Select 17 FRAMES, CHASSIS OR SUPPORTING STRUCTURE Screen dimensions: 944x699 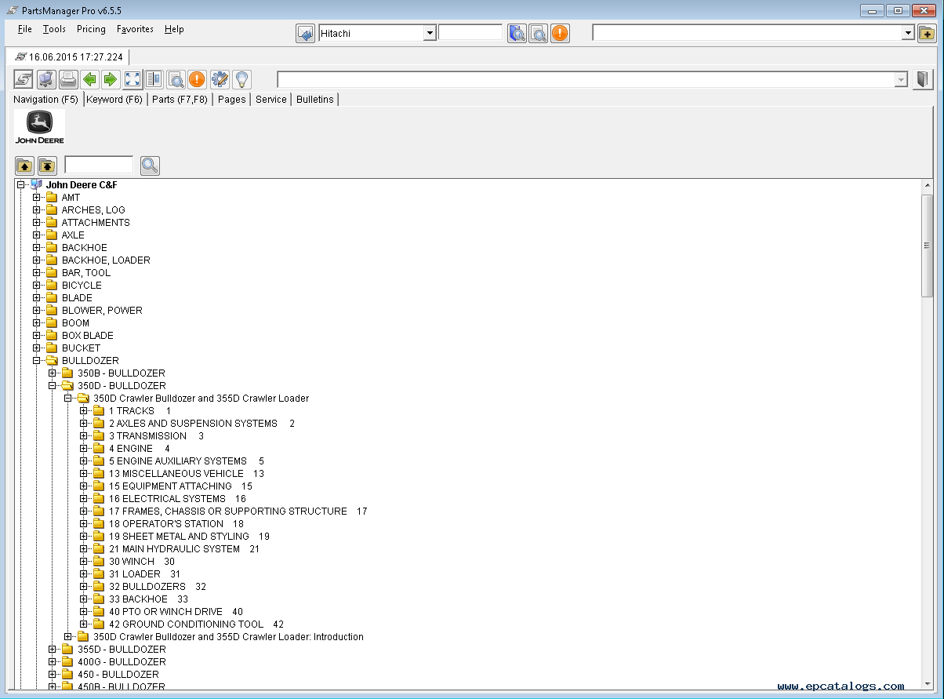[238, 512]
